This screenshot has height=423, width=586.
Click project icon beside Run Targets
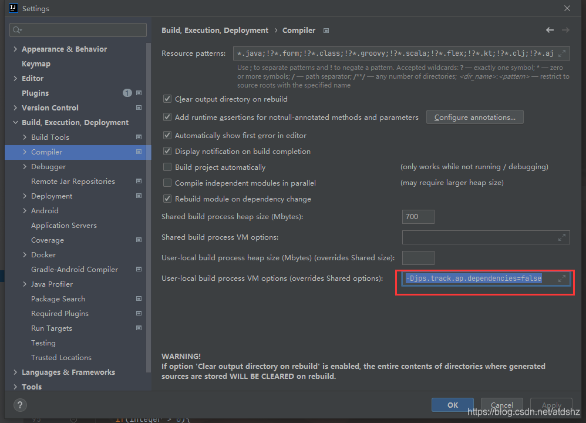(x=139, y=328)
